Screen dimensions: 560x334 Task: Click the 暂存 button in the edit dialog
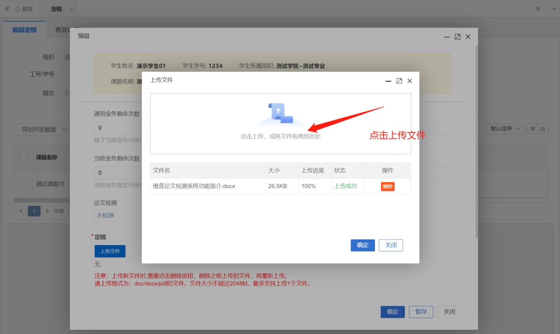click(x=421, y=312)
